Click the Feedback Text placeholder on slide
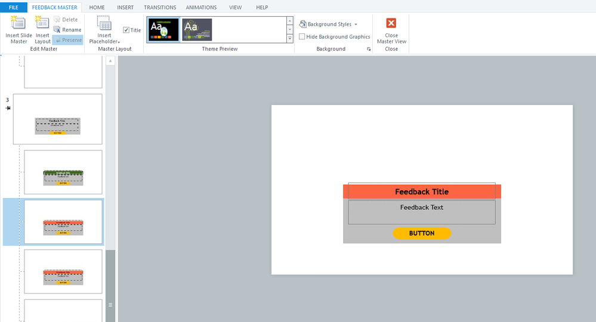This screenshot has height=322, width=596. pos(422,212)
